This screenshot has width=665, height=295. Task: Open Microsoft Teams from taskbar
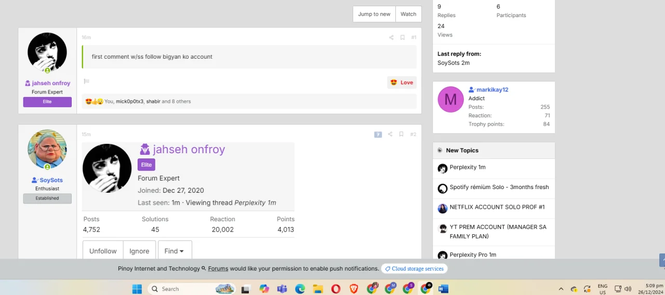coord(282,289)
